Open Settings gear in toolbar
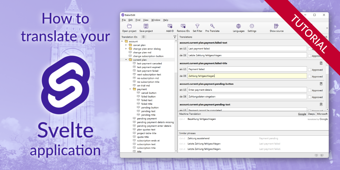The image size is (340, 170). coord(252,28)
